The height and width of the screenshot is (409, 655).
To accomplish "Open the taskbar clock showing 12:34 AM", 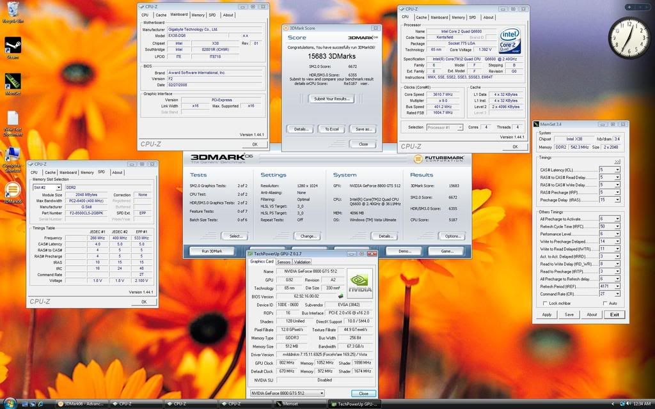I will tap(642, 404).
